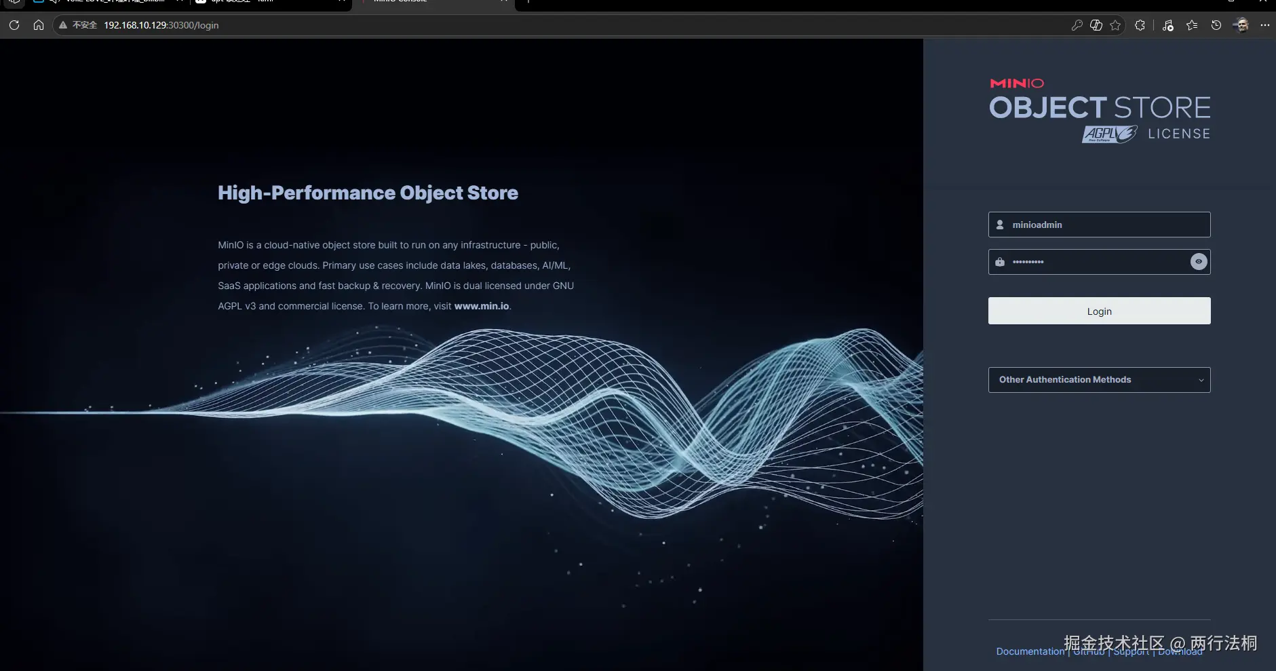Open the saved passwords key icon
Image resolution: width=1276 pixels, height=671 pixels.
point(1077,25)
